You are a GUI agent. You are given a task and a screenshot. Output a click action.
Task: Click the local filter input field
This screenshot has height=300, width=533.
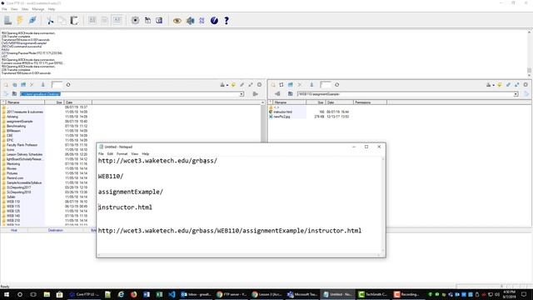click(57, 85)
